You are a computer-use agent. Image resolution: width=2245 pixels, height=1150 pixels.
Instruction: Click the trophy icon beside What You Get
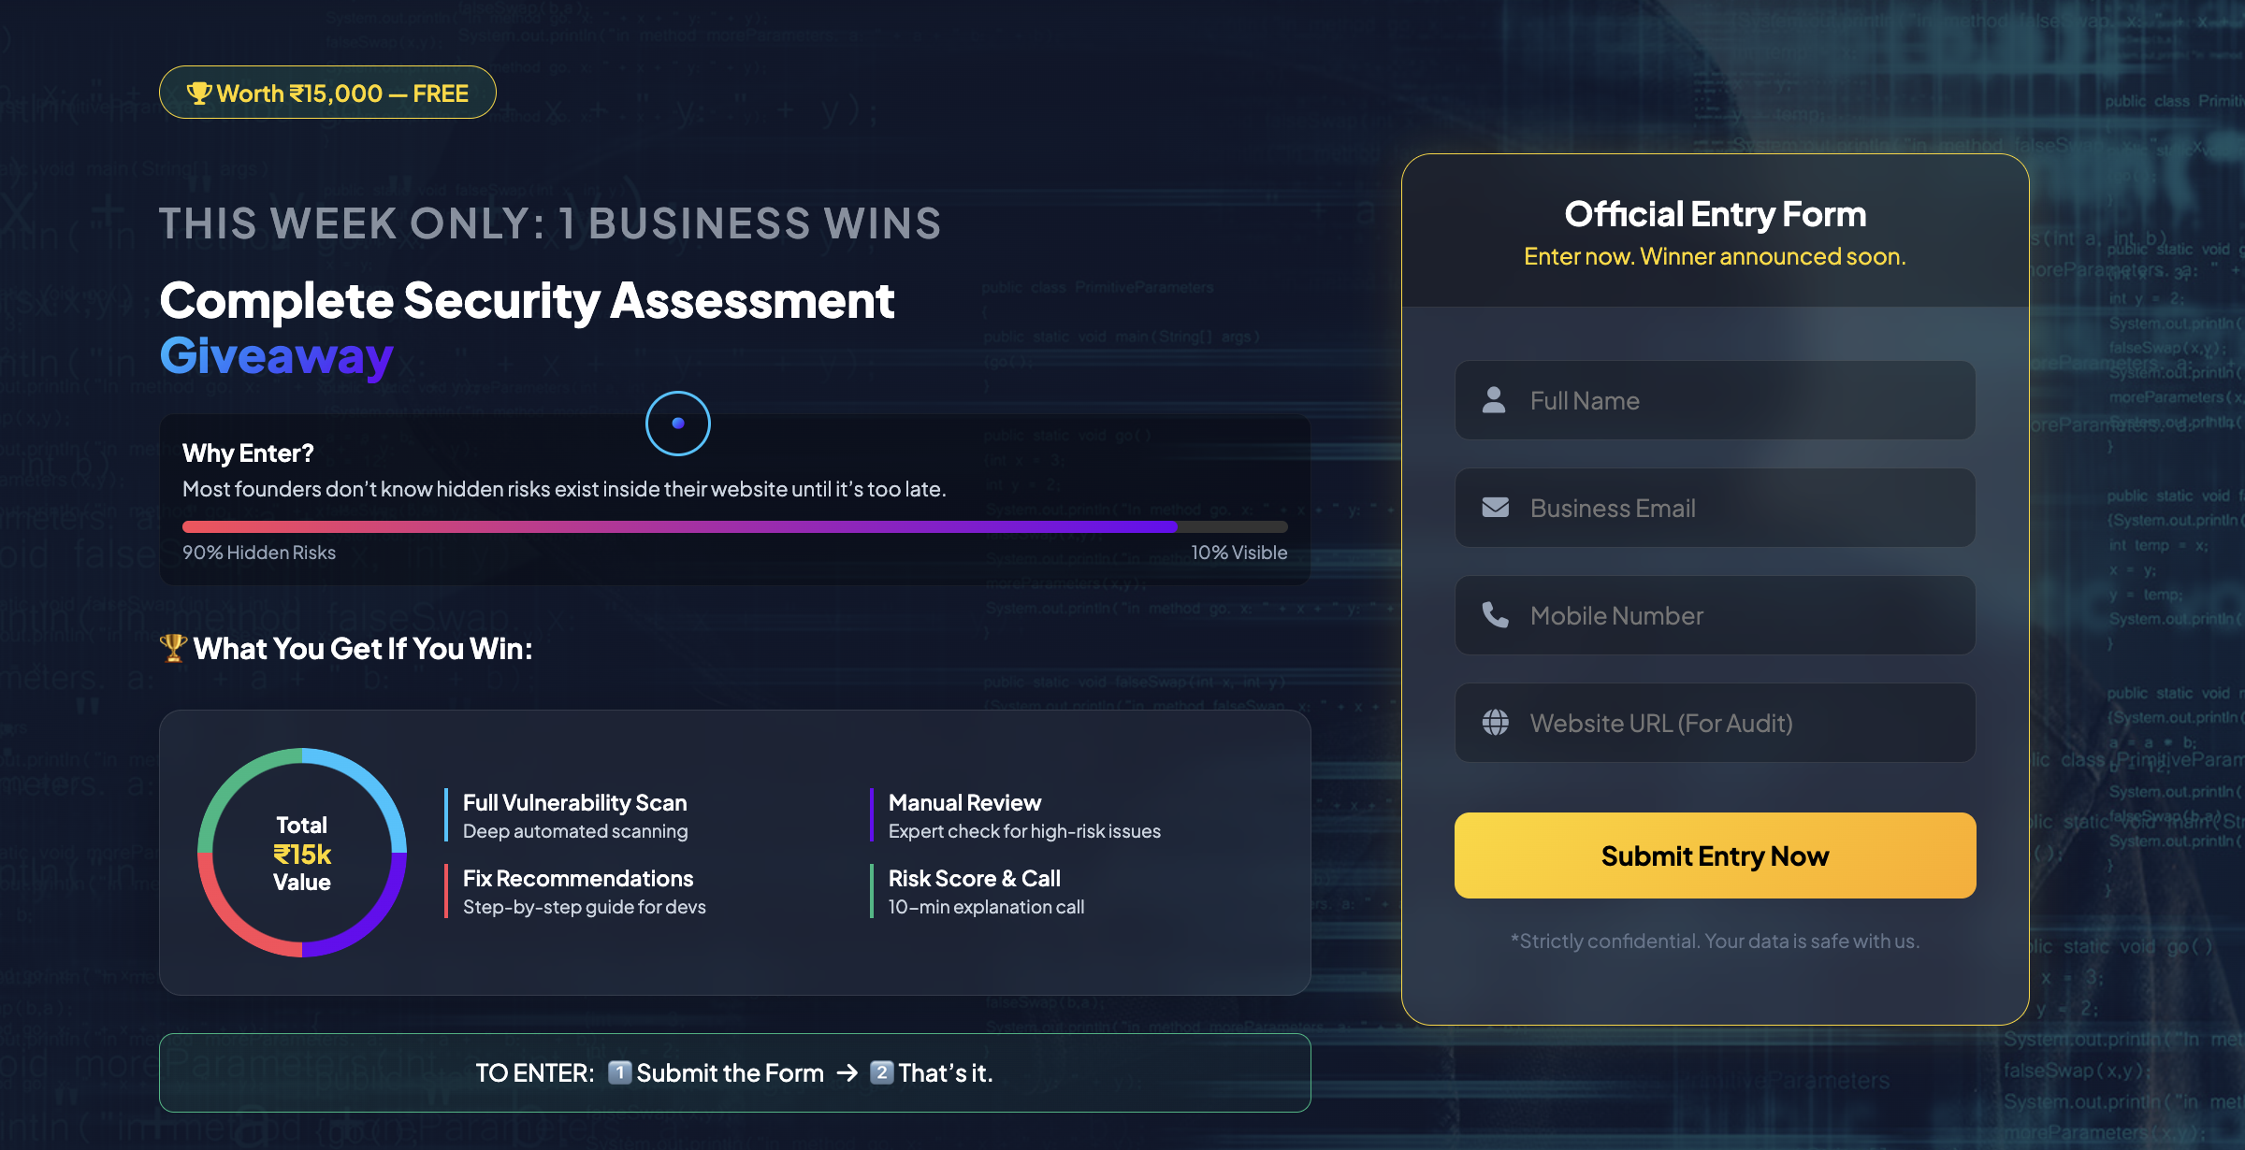pyautogui.click(x=173, y=648)
